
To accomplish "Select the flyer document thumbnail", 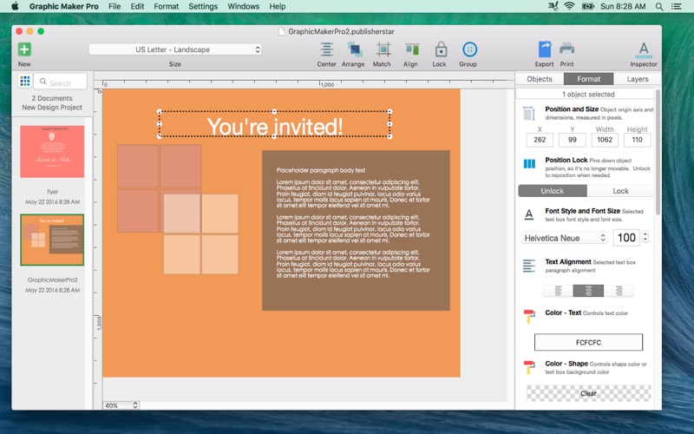I will [x=52, y=151].
